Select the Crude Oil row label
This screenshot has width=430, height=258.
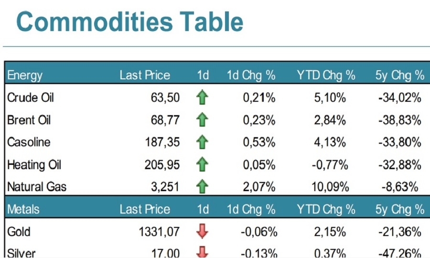31,97
